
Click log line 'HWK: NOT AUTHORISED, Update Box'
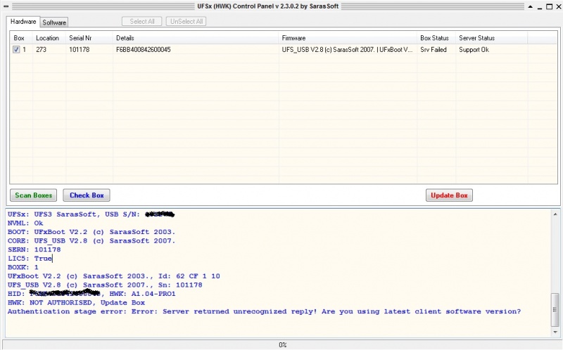pyautogui.click(x=76, y=303)
